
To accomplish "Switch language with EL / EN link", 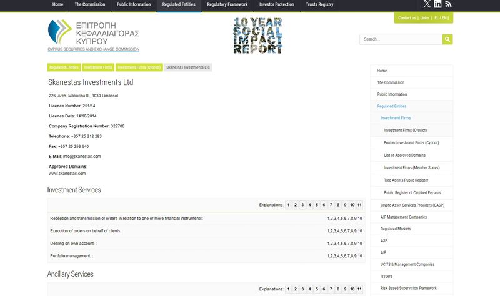I will click(x=440, y=18).
